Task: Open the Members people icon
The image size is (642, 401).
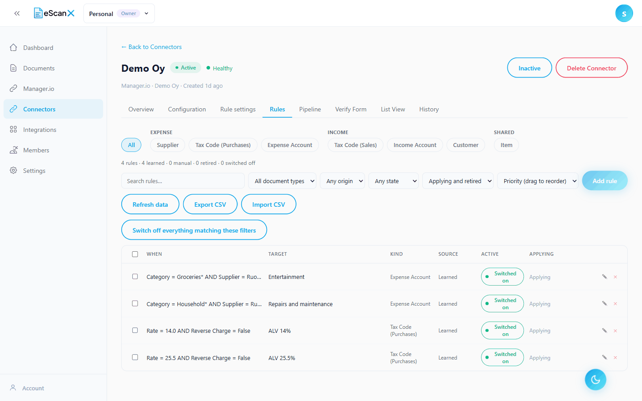Action: (13, 150)
